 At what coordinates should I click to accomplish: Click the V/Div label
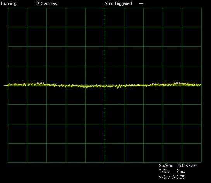pyautogui.click(x=164, y=177)
